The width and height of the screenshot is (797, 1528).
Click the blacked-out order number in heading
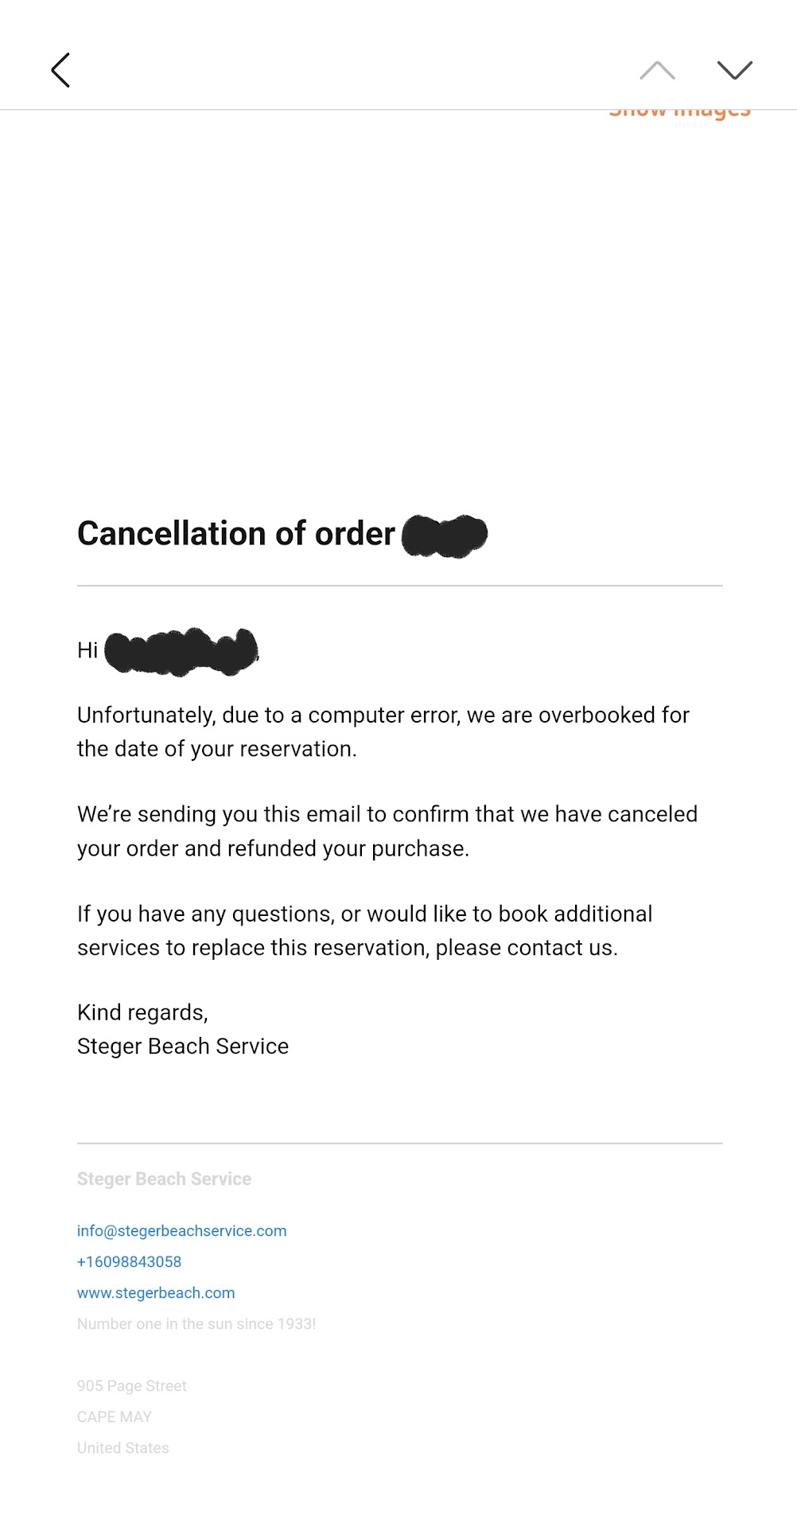(445, 535)
